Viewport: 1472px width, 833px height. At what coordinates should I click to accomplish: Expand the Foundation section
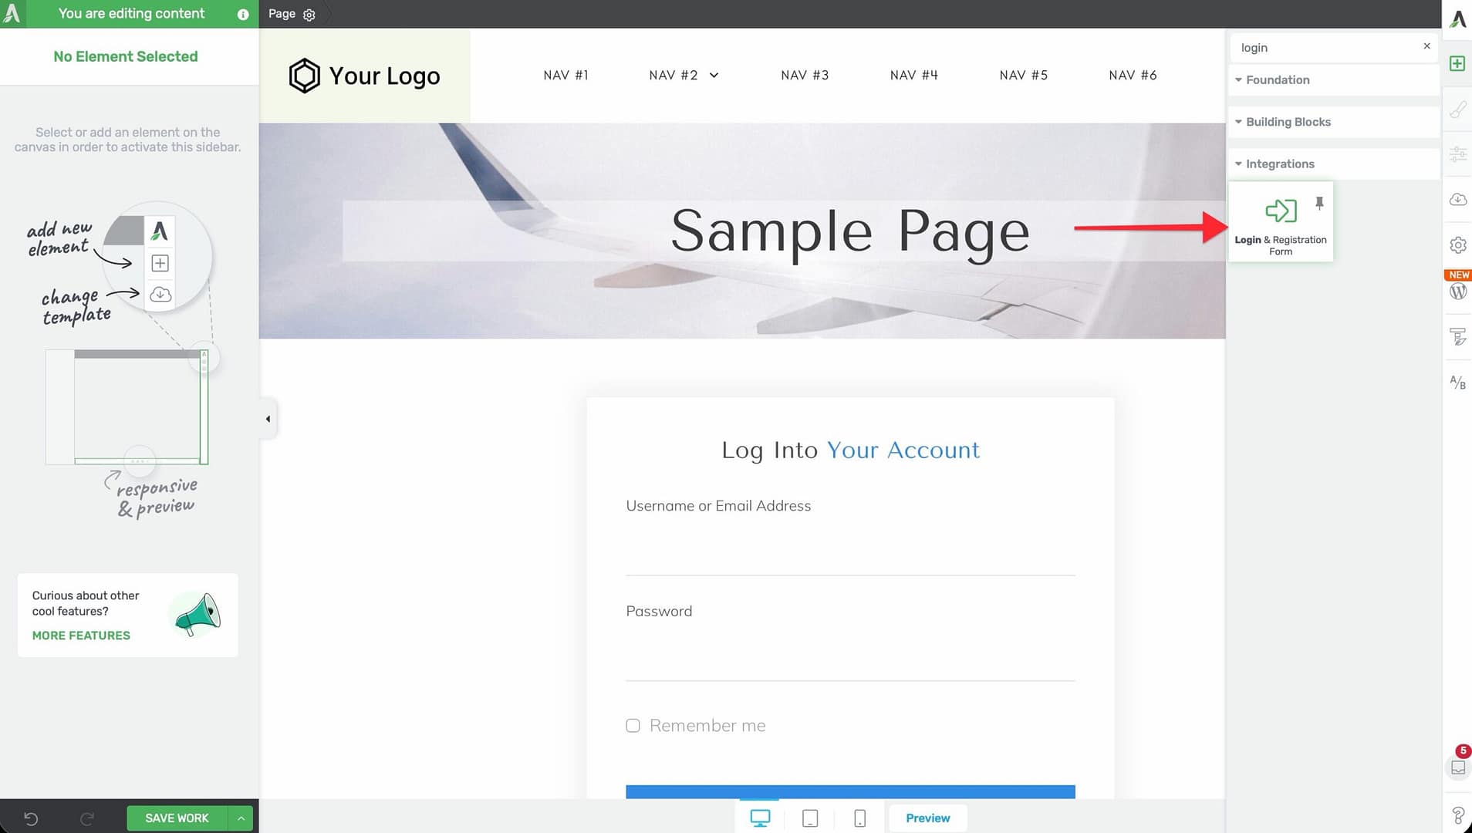pos(1277,79)
